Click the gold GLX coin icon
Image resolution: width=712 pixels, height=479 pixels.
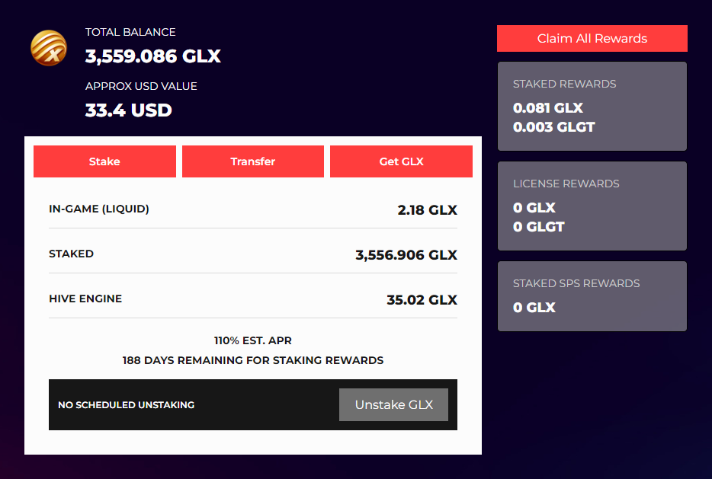(49, 47)
